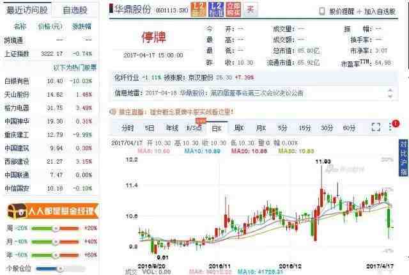Screen dimensions: 409x275
Task: Open the 京汉股份 leading stock link
Action: (x=201, y=77)
